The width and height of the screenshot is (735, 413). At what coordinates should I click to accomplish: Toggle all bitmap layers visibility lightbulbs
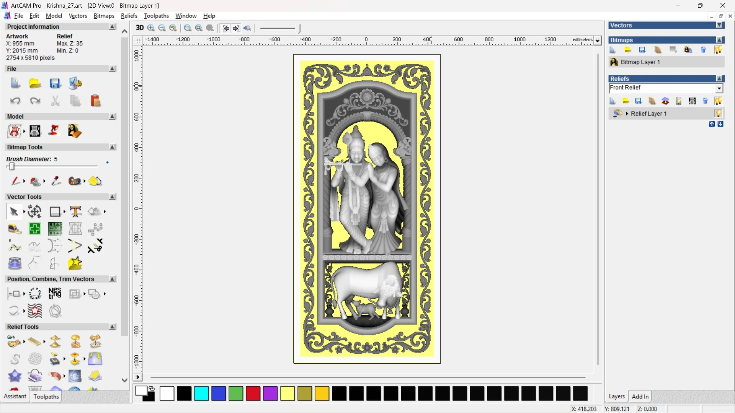pyautogui.click(x=718, y=50)
